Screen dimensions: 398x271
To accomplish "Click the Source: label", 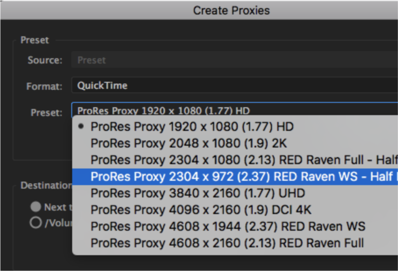I will [45, 60].
